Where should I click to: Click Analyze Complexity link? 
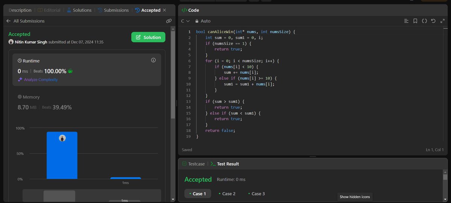[41, 80]
